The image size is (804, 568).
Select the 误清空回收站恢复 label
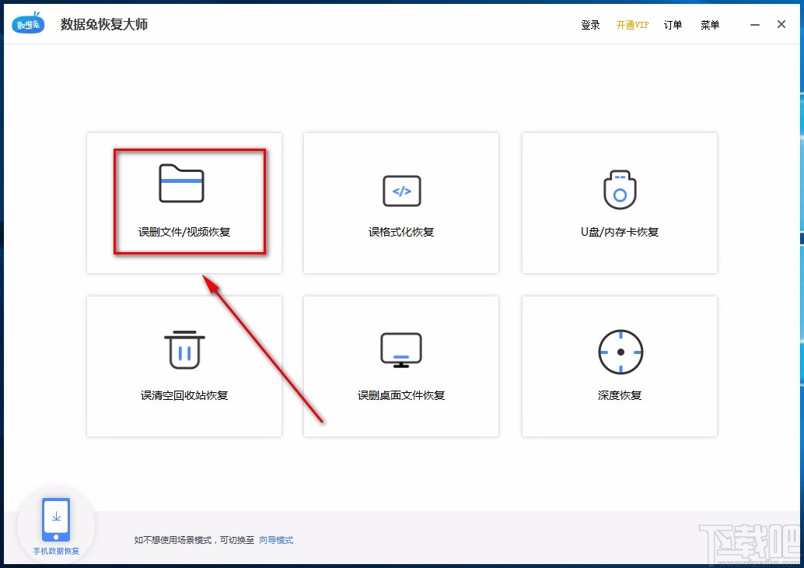(184, 395)
